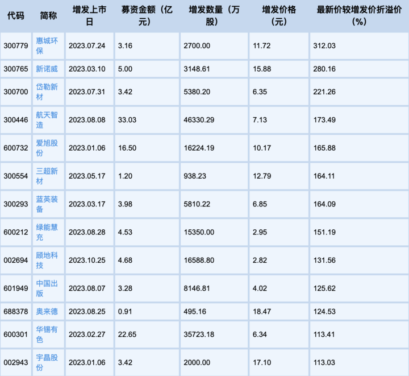
Task: Click the fundraising amount 16.50
Action: click(127, 148)
